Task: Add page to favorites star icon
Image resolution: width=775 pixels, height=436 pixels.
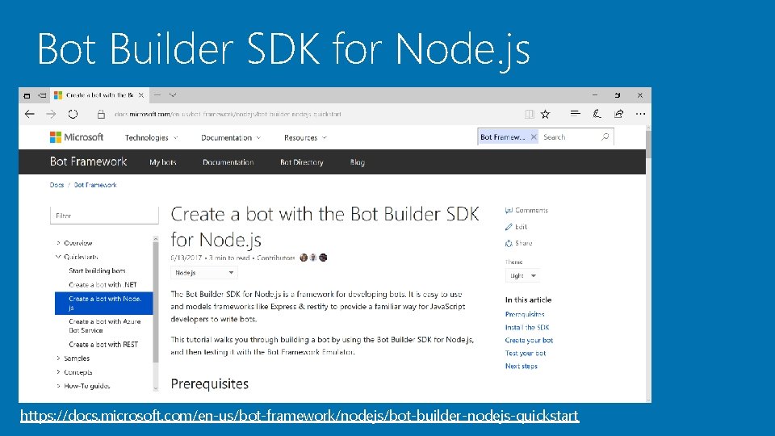Action: [545, 114]
